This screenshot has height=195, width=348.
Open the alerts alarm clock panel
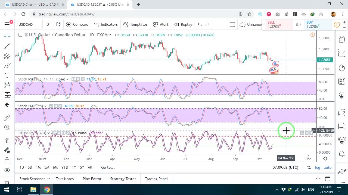pyautogui.click(x=342, y=40)
